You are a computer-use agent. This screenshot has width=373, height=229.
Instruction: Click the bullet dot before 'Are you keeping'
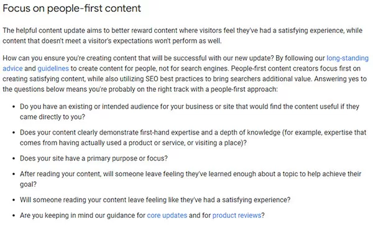point(14,216)
